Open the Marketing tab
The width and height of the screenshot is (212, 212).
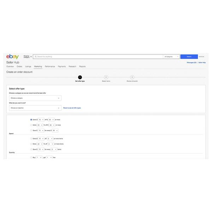pyautogui.click(x=38, y=66)
